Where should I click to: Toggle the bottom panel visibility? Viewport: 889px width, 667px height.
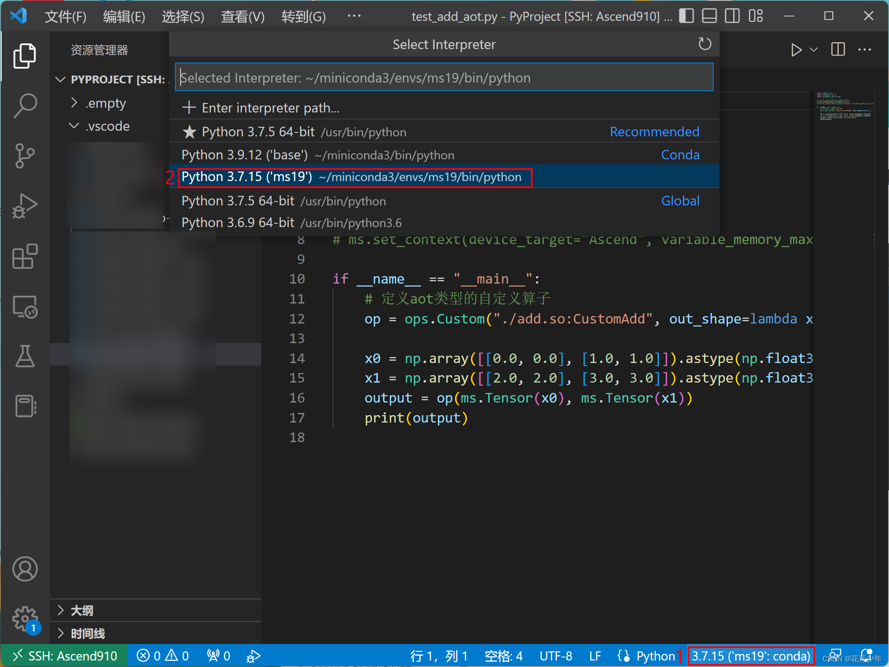tap(709, 16)
